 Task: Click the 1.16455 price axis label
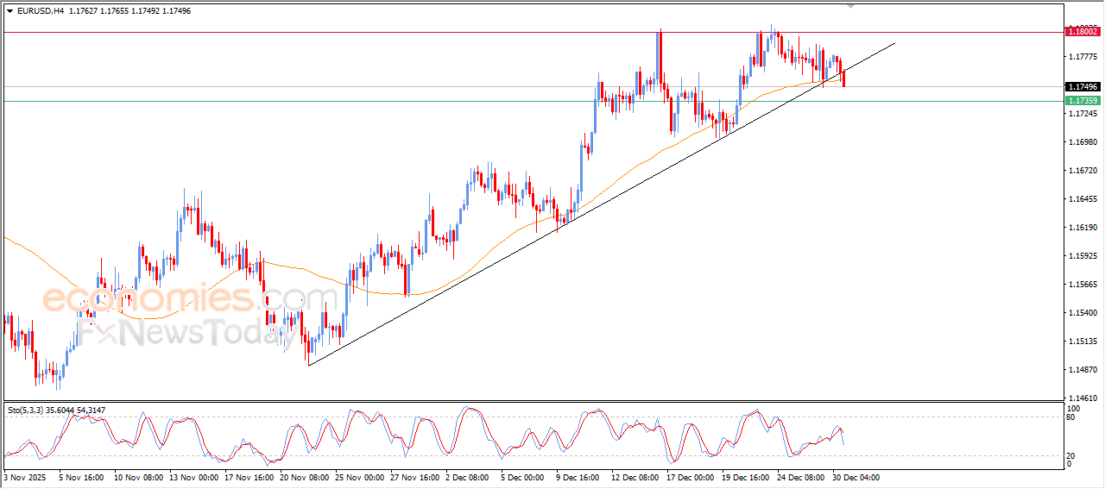1083,199
